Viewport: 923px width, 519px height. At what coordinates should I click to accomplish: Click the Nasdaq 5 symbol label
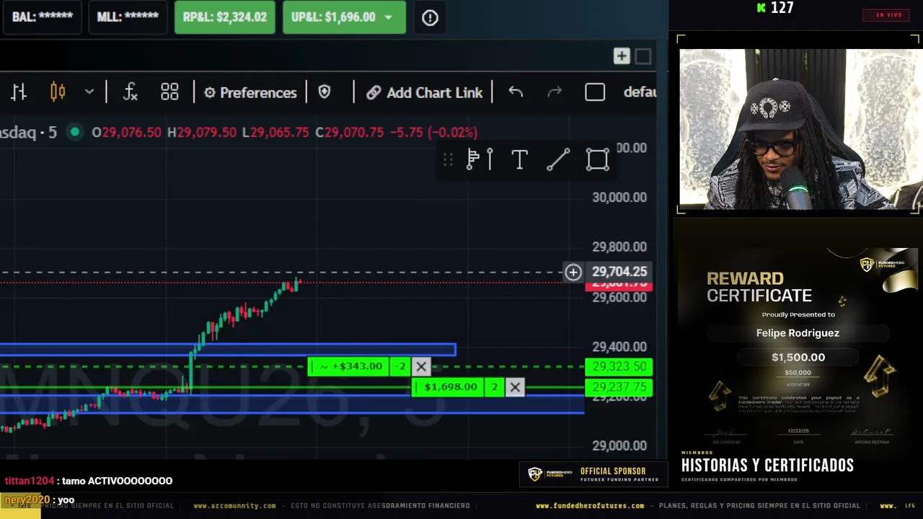(x=29, y=133)
